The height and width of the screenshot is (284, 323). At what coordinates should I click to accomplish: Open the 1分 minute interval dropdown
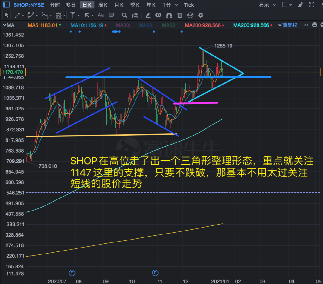point(170,5)
